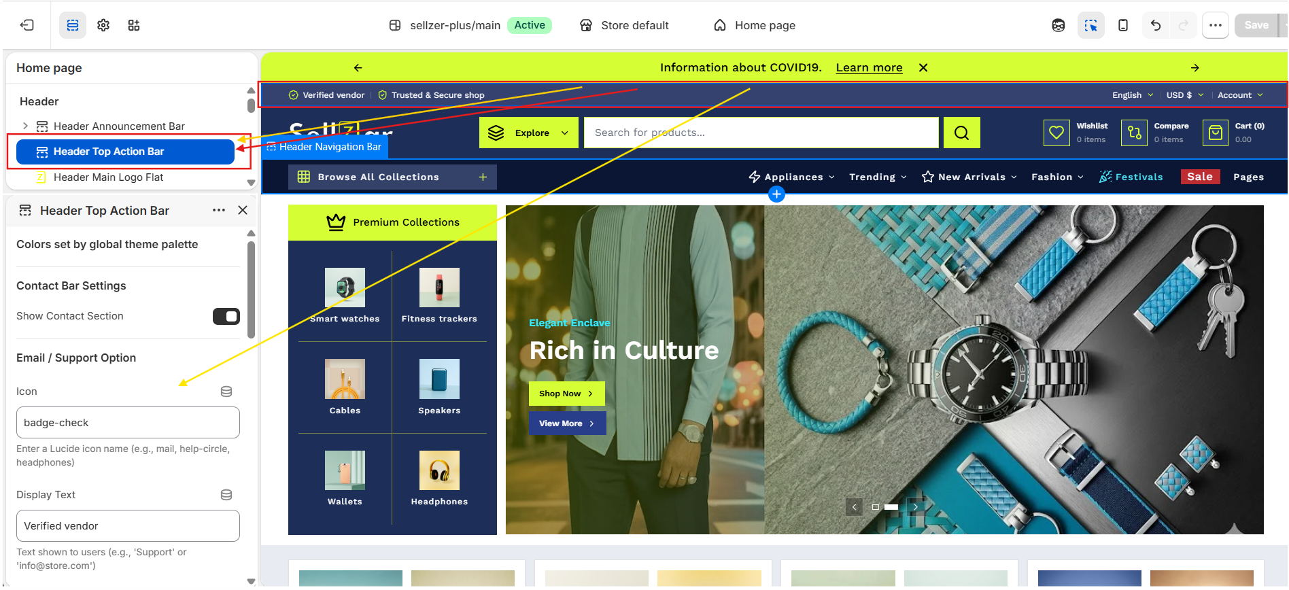Screen dimensions: 1289x590
Task: Click the Shop Now button
Action: 566,394
